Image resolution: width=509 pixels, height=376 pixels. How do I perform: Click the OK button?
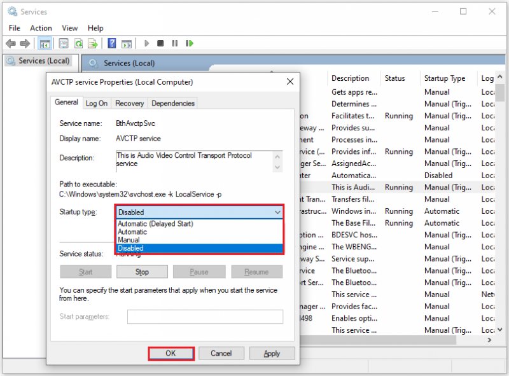click(x=171, y=353)
